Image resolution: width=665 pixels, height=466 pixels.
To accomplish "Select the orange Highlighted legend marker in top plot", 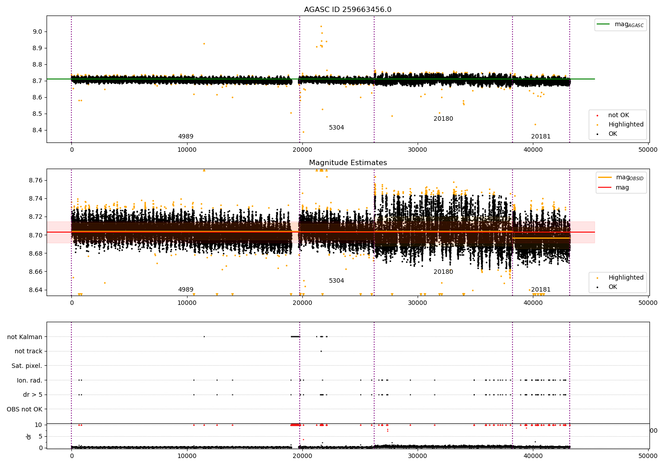I will coord(597,125).
